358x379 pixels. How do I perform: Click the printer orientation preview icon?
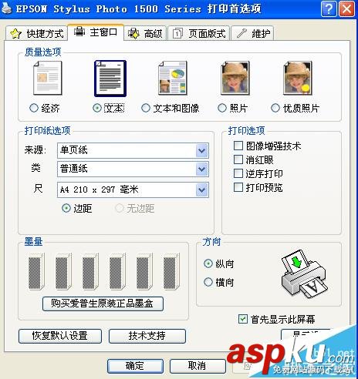click(x=304, y=273)
